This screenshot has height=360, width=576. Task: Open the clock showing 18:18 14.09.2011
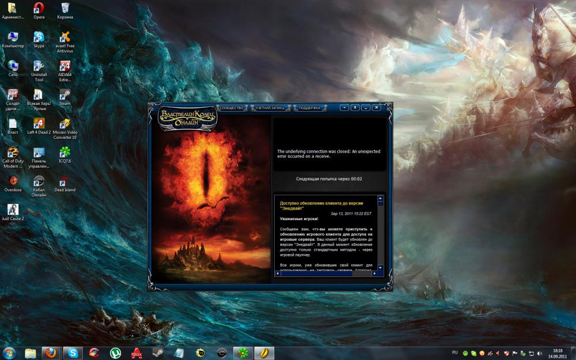[558, 354]
